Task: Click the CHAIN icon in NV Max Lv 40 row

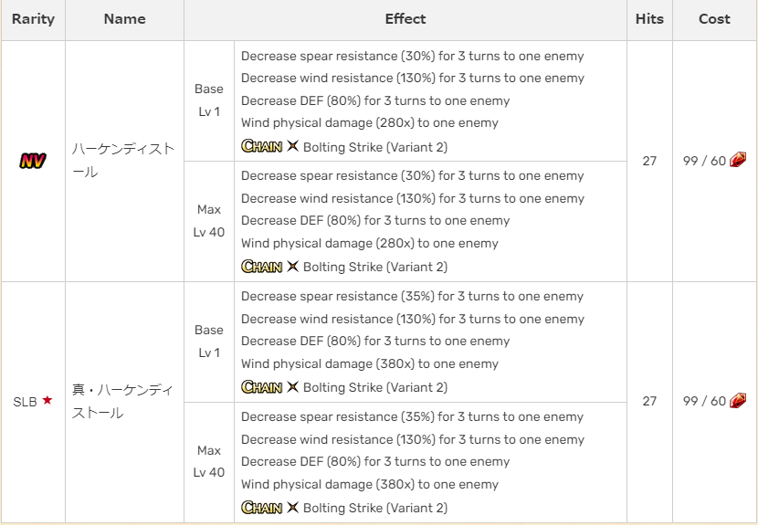Action: [261, 267]
